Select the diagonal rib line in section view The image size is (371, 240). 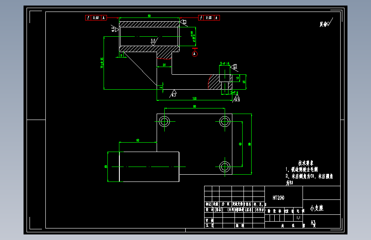point(140,68)
